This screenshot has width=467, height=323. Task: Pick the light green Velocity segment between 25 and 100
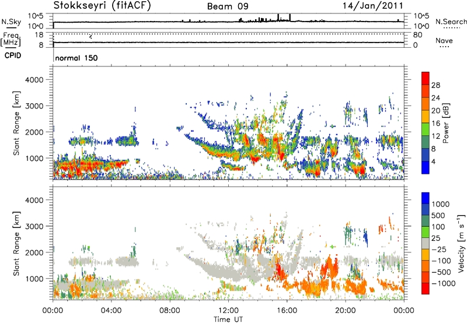coord(426,232)
